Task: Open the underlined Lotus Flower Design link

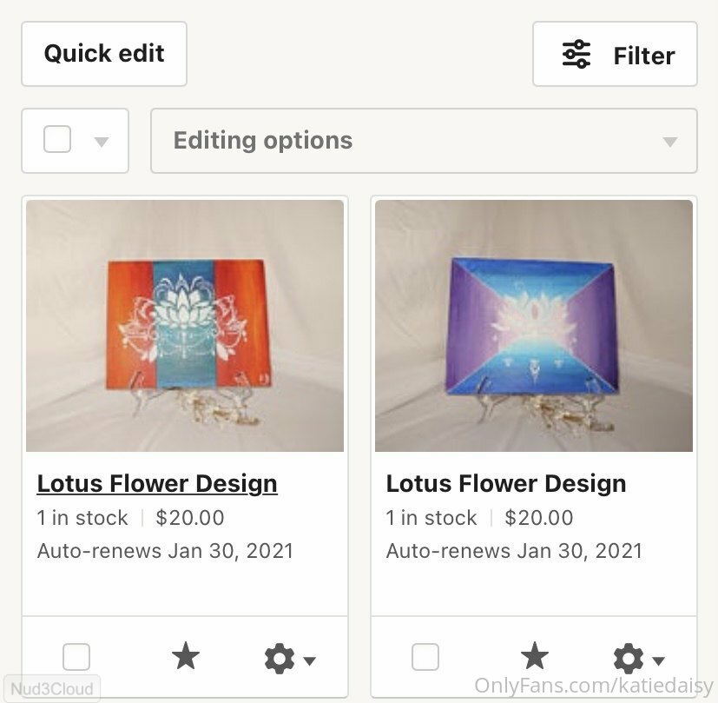Action: [157, 484]
